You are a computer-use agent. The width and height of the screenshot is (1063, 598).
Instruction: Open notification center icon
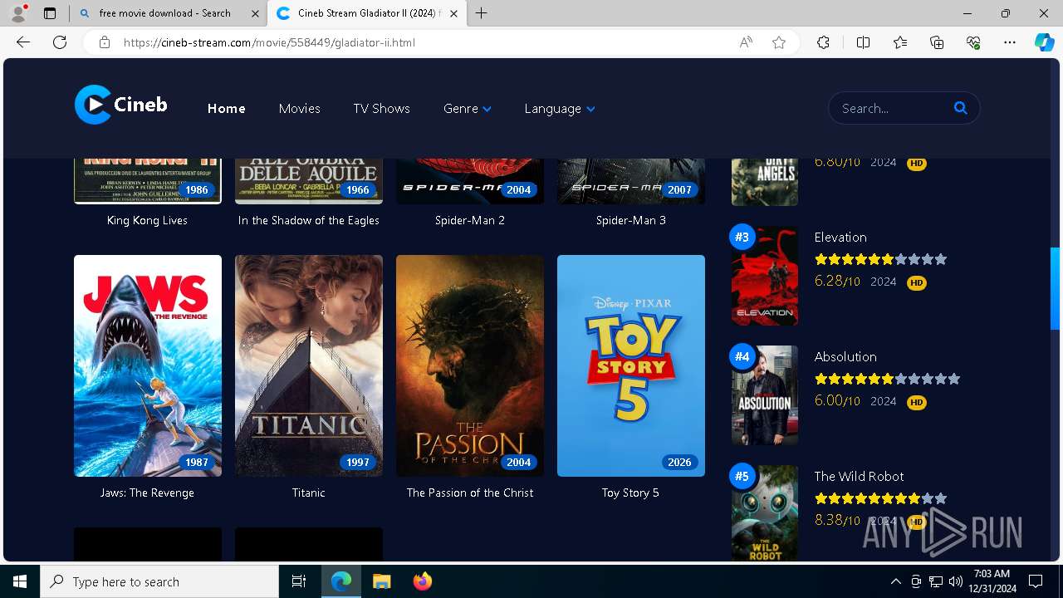1036,581
